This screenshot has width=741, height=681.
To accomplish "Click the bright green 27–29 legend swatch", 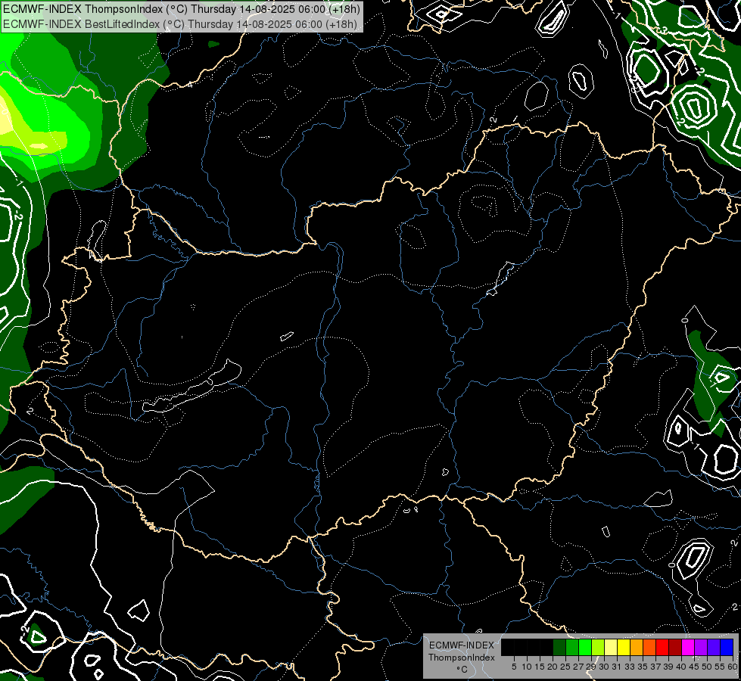I will [x=585, y=647].
